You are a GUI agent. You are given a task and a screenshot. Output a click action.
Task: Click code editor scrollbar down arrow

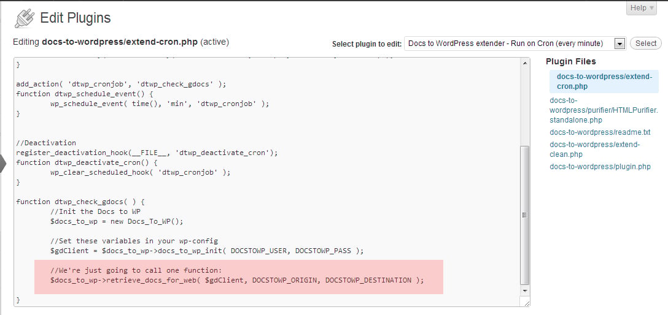pyautogui.click(x=526, y=290)
